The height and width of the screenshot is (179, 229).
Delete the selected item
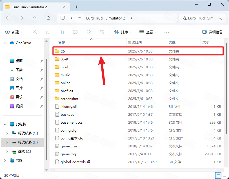(102, 32)
